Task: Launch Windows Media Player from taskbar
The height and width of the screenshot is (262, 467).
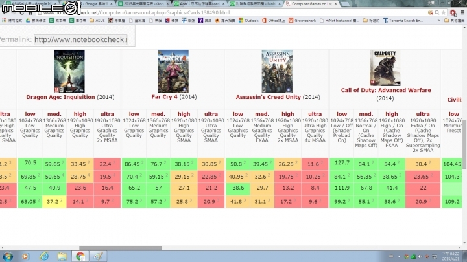Action: [x=25, y=256]
